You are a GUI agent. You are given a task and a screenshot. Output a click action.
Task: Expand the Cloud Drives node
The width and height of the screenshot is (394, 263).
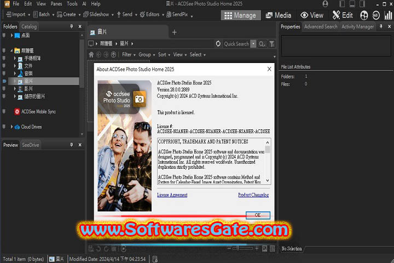(11, 127)
